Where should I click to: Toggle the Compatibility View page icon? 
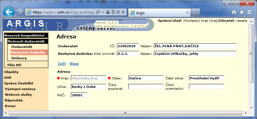(113, 12)
